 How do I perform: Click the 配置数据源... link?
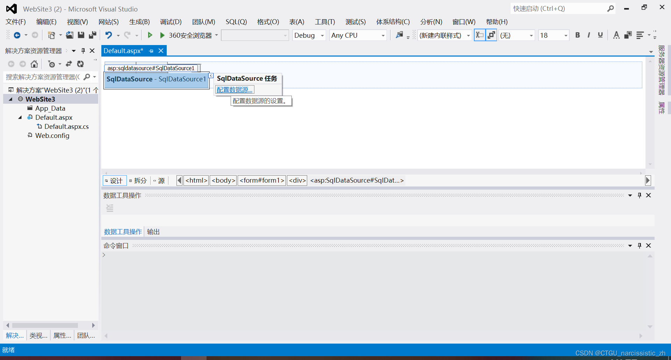[x=235, y=90]
